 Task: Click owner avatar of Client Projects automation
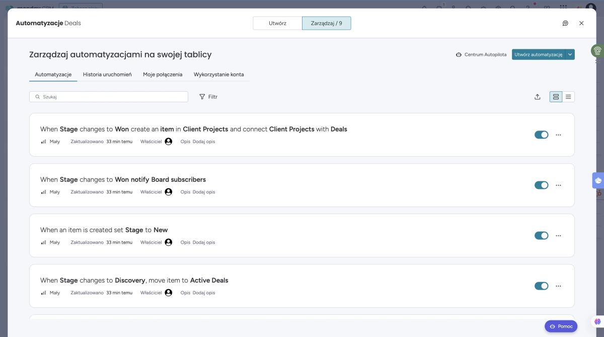pyautogui.click(x=169, y=142)
